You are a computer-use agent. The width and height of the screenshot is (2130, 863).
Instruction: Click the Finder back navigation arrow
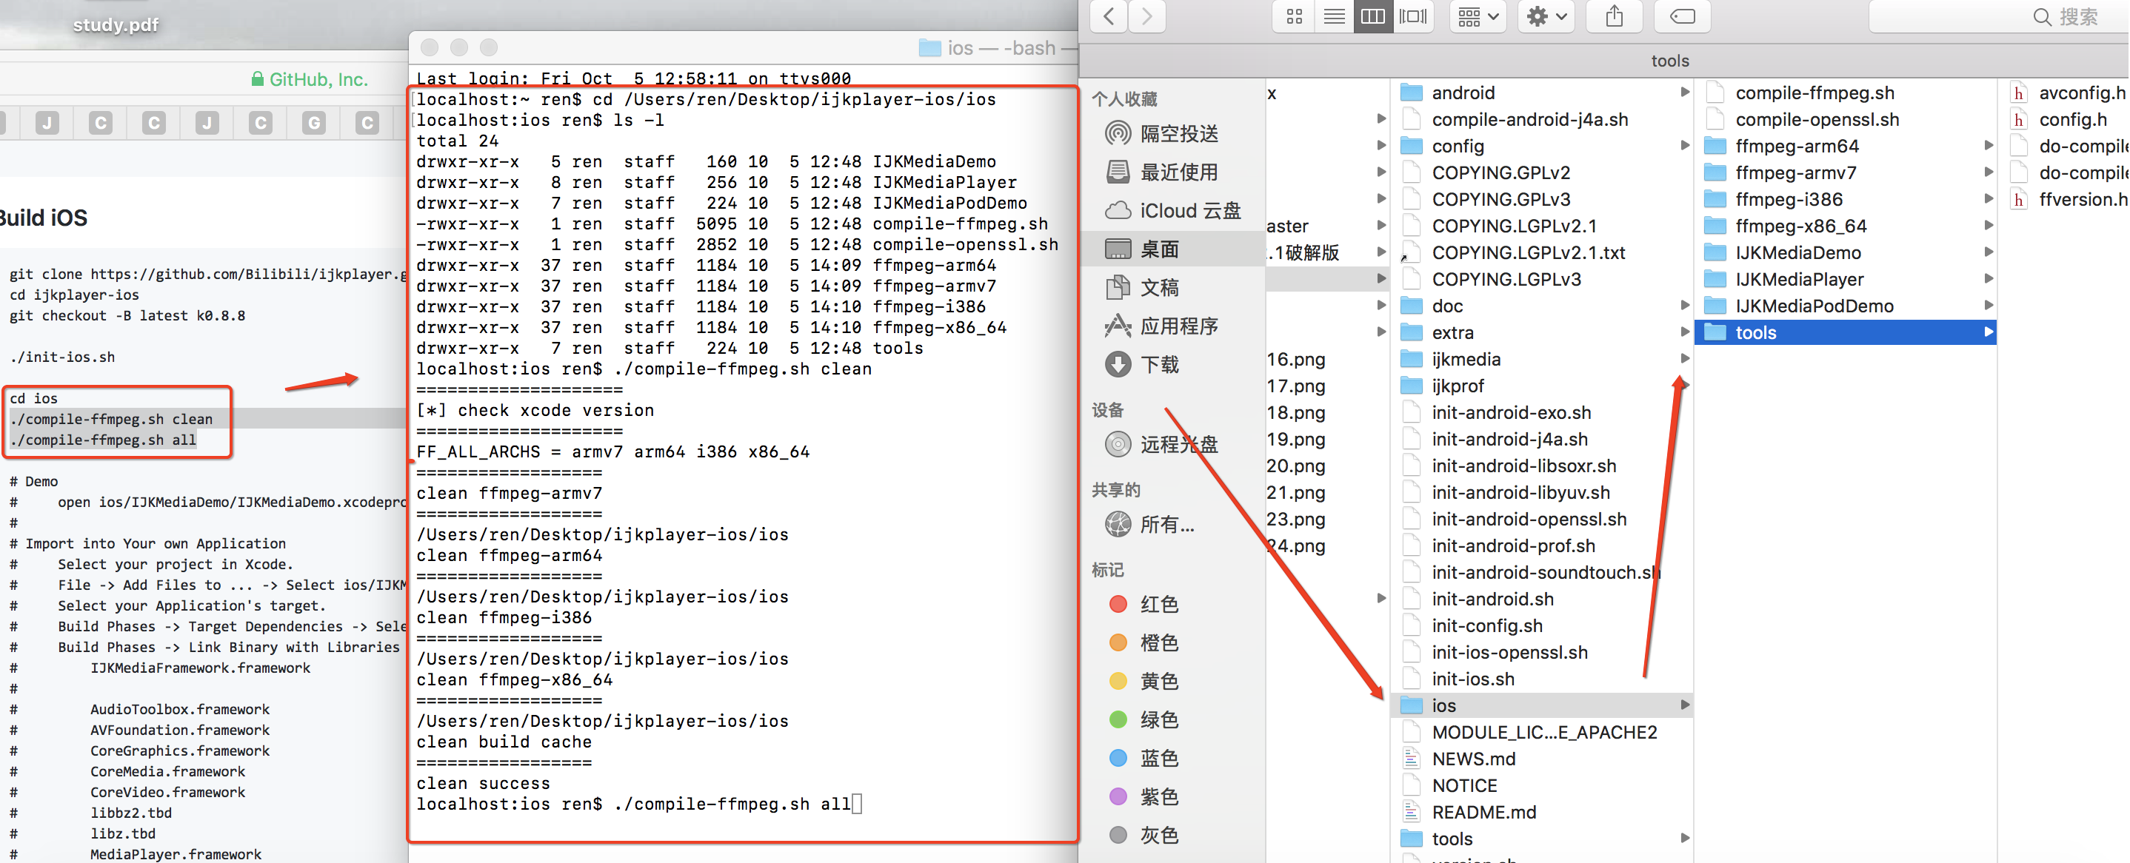[x=1109, y=16]
